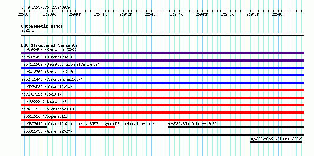Click the 25948k ruler label
The width and height of the screenshot is (314, 156).
[x=278, y=14]
